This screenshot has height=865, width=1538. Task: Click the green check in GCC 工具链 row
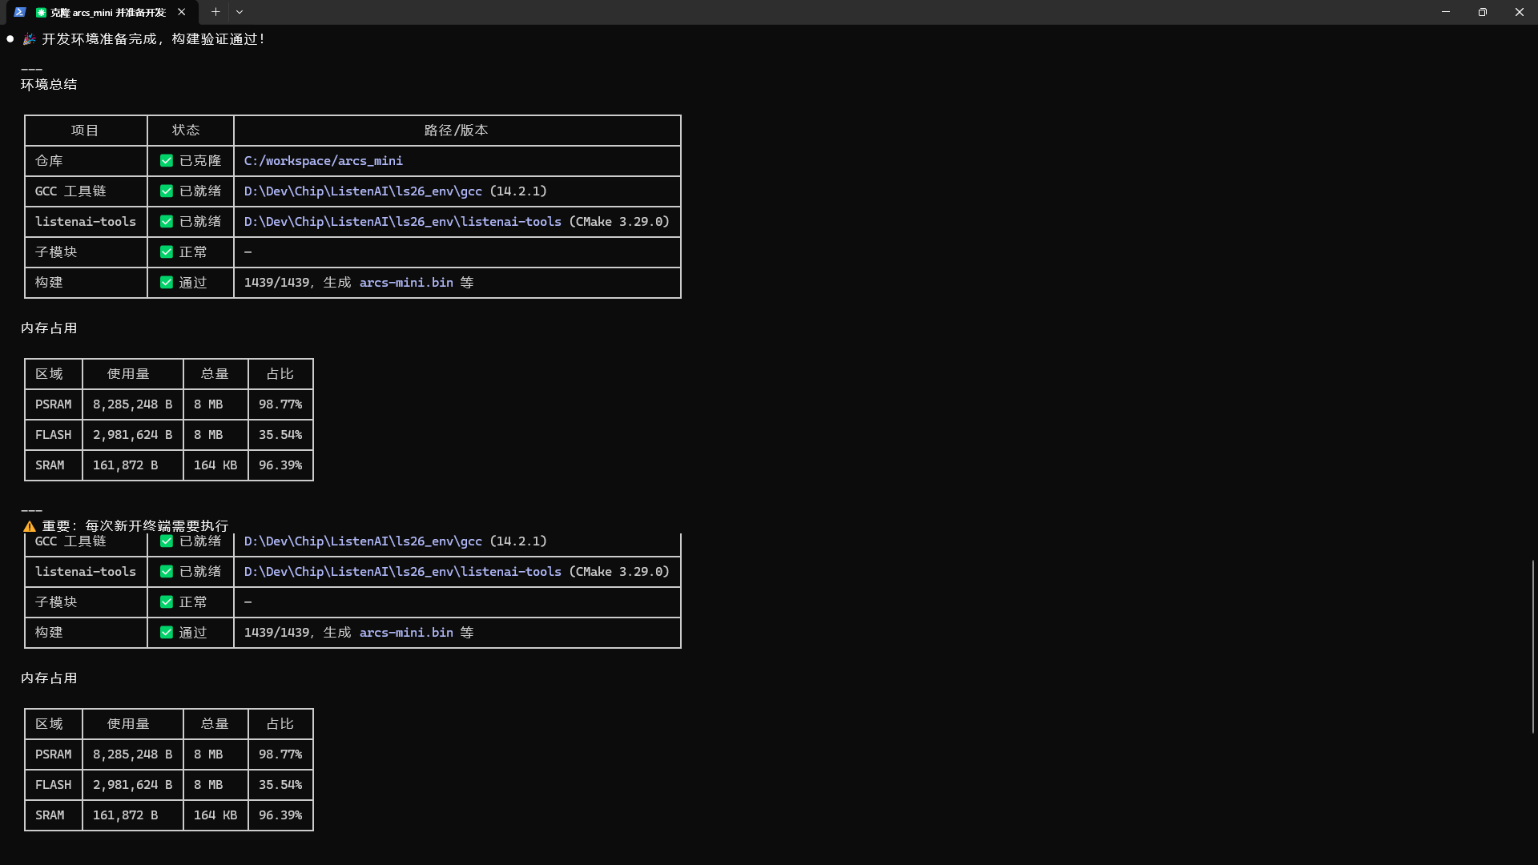coord(167,191)
